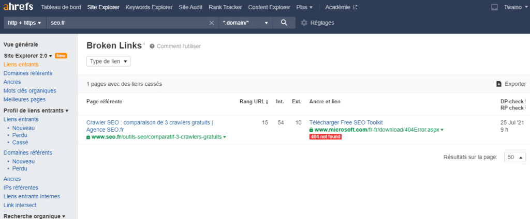Click the Exporter download icon
Image resolution: width=530 pixels, height=219 pixels.
498,84
